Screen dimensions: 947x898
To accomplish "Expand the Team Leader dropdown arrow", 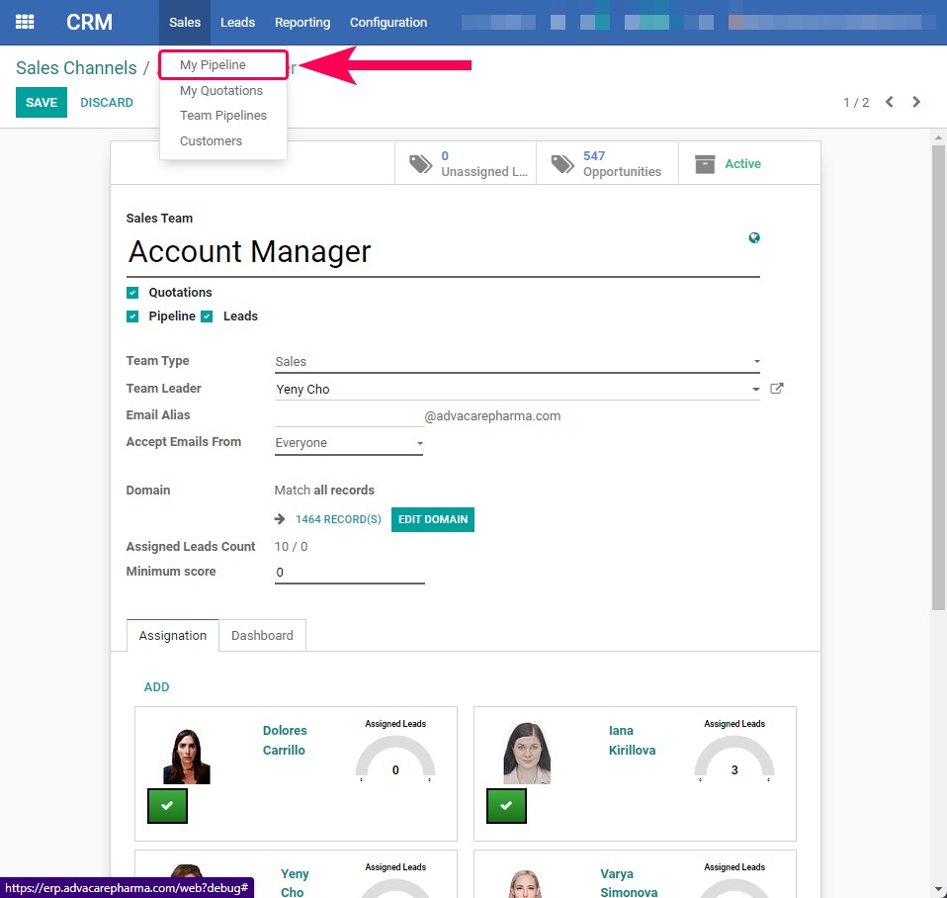I will tap(755, 390).
